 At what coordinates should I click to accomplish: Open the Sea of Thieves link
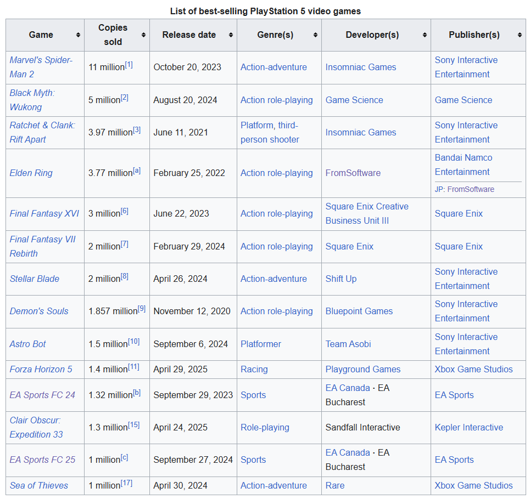point(39,485)
